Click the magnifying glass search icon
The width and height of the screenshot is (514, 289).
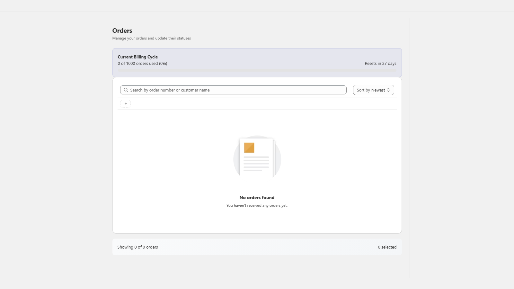pyautogui.click(x=126, y=90)
